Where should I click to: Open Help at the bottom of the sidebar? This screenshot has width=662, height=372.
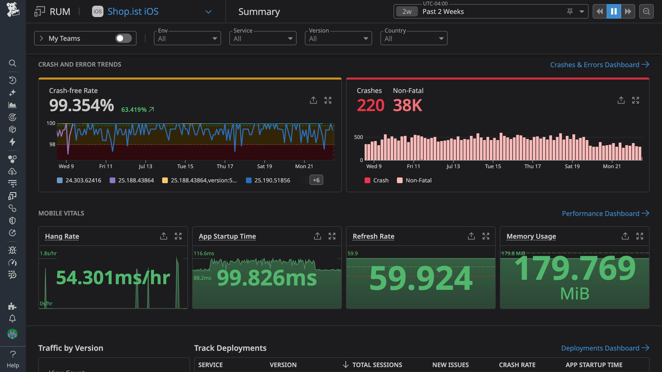pyautogui.click(x=12, y=359)
